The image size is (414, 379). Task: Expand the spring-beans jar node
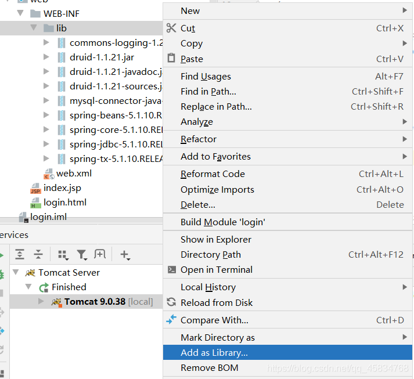point(46,115)
